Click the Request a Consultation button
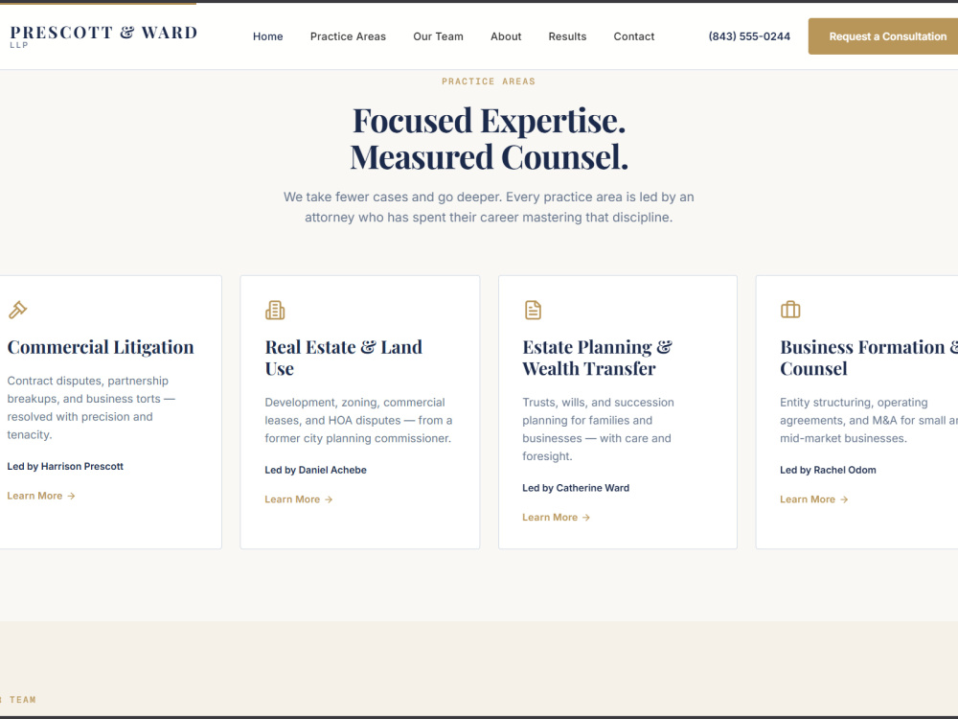The height and width of the screenshot is (719, 958). 885,36
